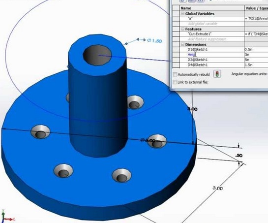Enable the Automatically rebuild checkbox
This screenshot has width=268, height=223.
click(175, 74)
